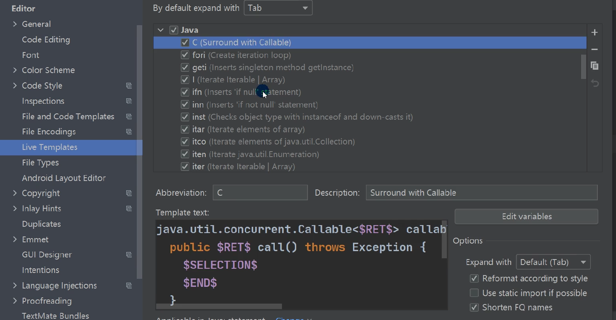Enable Use static import if possible
616x320 pixels.
pyautogui.click(x=474, y=293)
